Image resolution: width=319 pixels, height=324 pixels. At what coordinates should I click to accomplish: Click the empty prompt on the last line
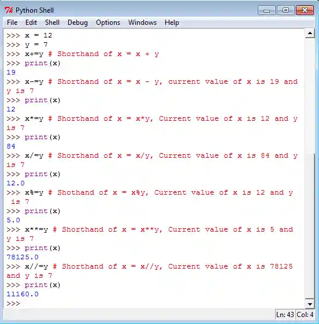click(13, 303)
